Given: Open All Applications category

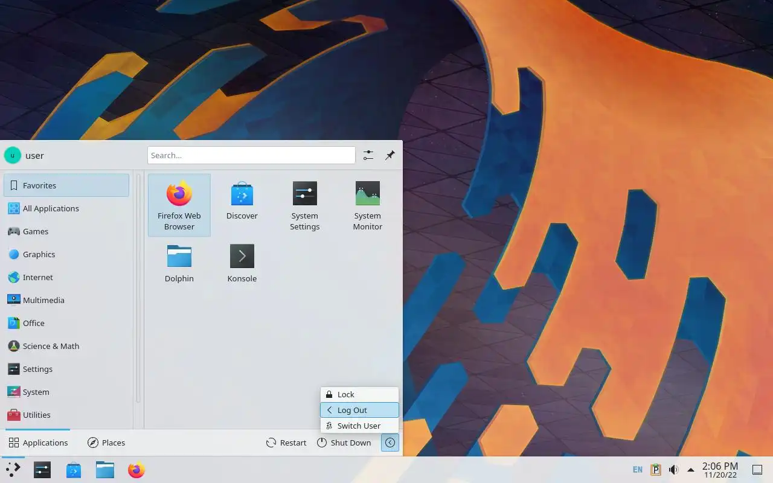Looking at the screenshot, I should point(66,208).
